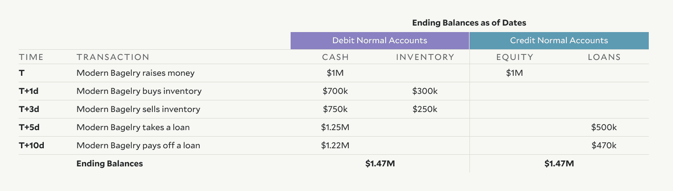Click the purple Debit Normal Accounts header
Screen dimensions: 673x191
click(x=380, y=40)
